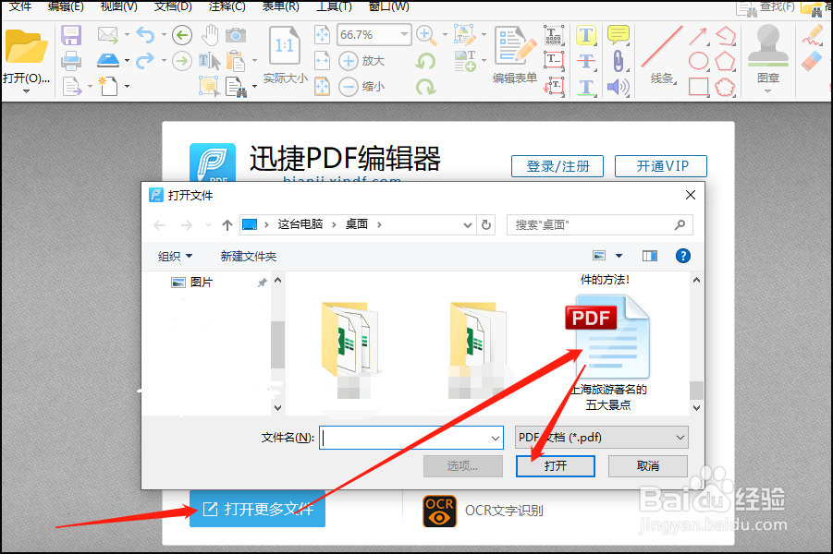Select the Polygon shape tool

(x=725, y=61)
